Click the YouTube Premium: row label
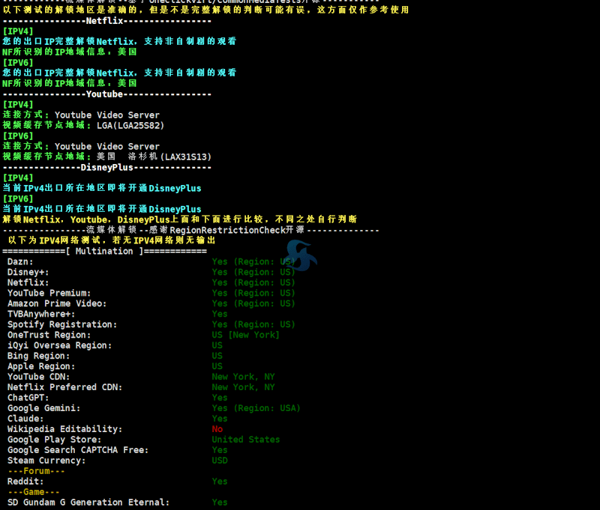This screenshot has height=510, width=600. coord(49,294)
